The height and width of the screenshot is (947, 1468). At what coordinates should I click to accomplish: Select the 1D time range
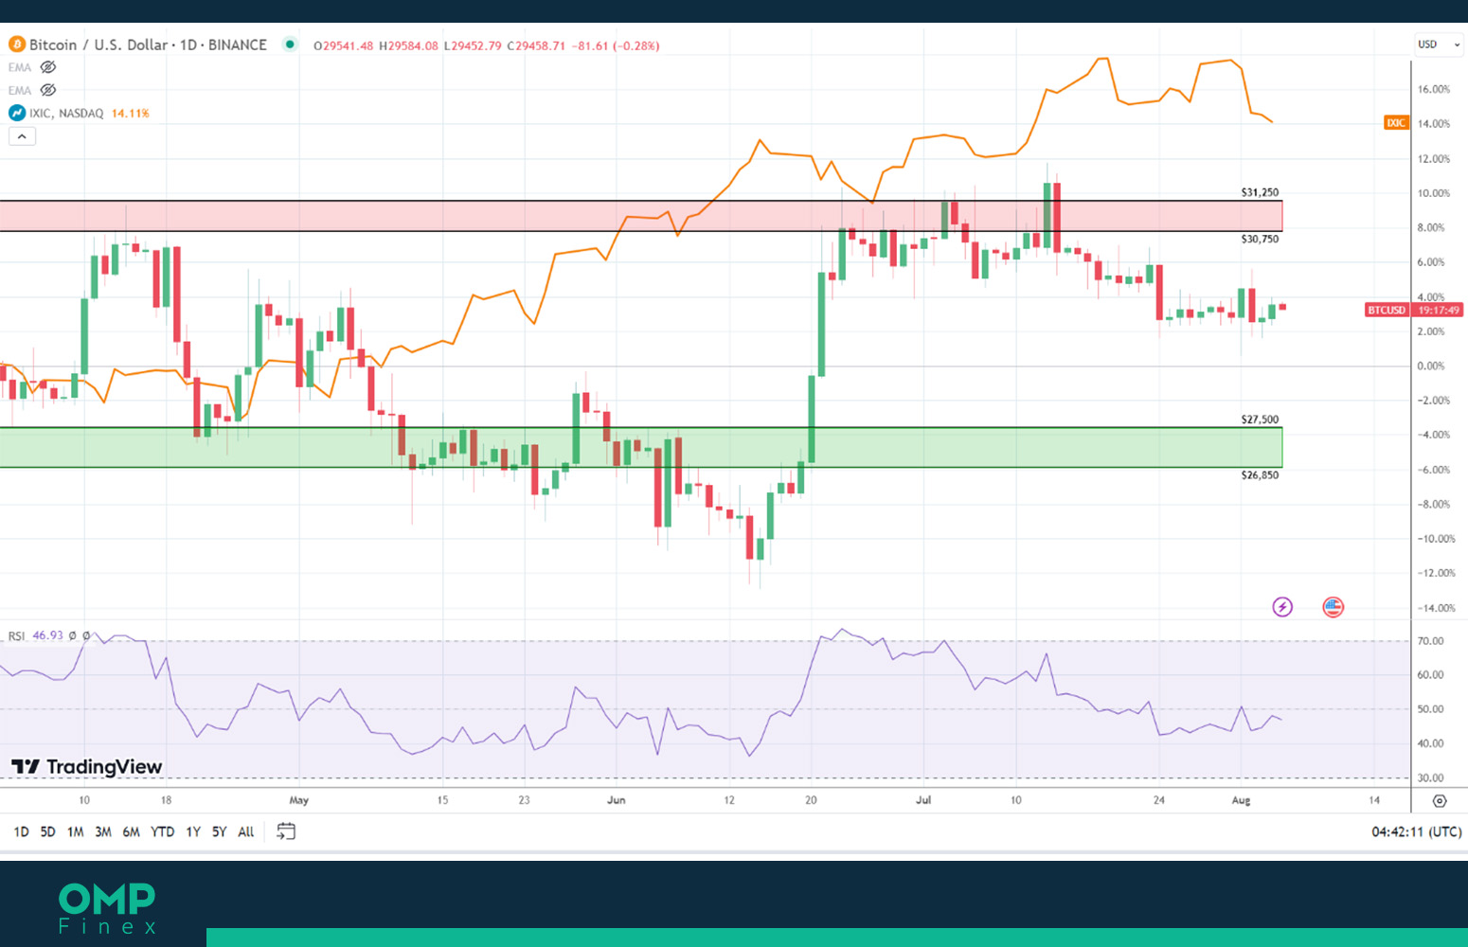[21, 832]
